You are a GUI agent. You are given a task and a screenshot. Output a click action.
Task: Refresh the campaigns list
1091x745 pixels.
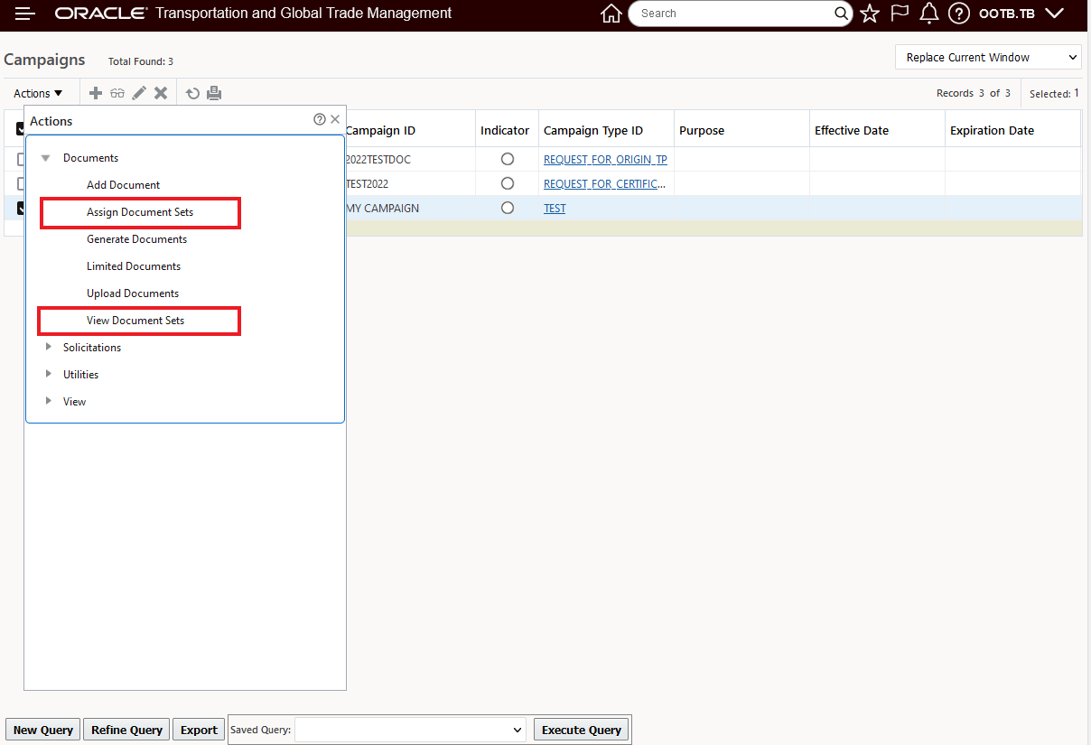[x=191, y=92]
